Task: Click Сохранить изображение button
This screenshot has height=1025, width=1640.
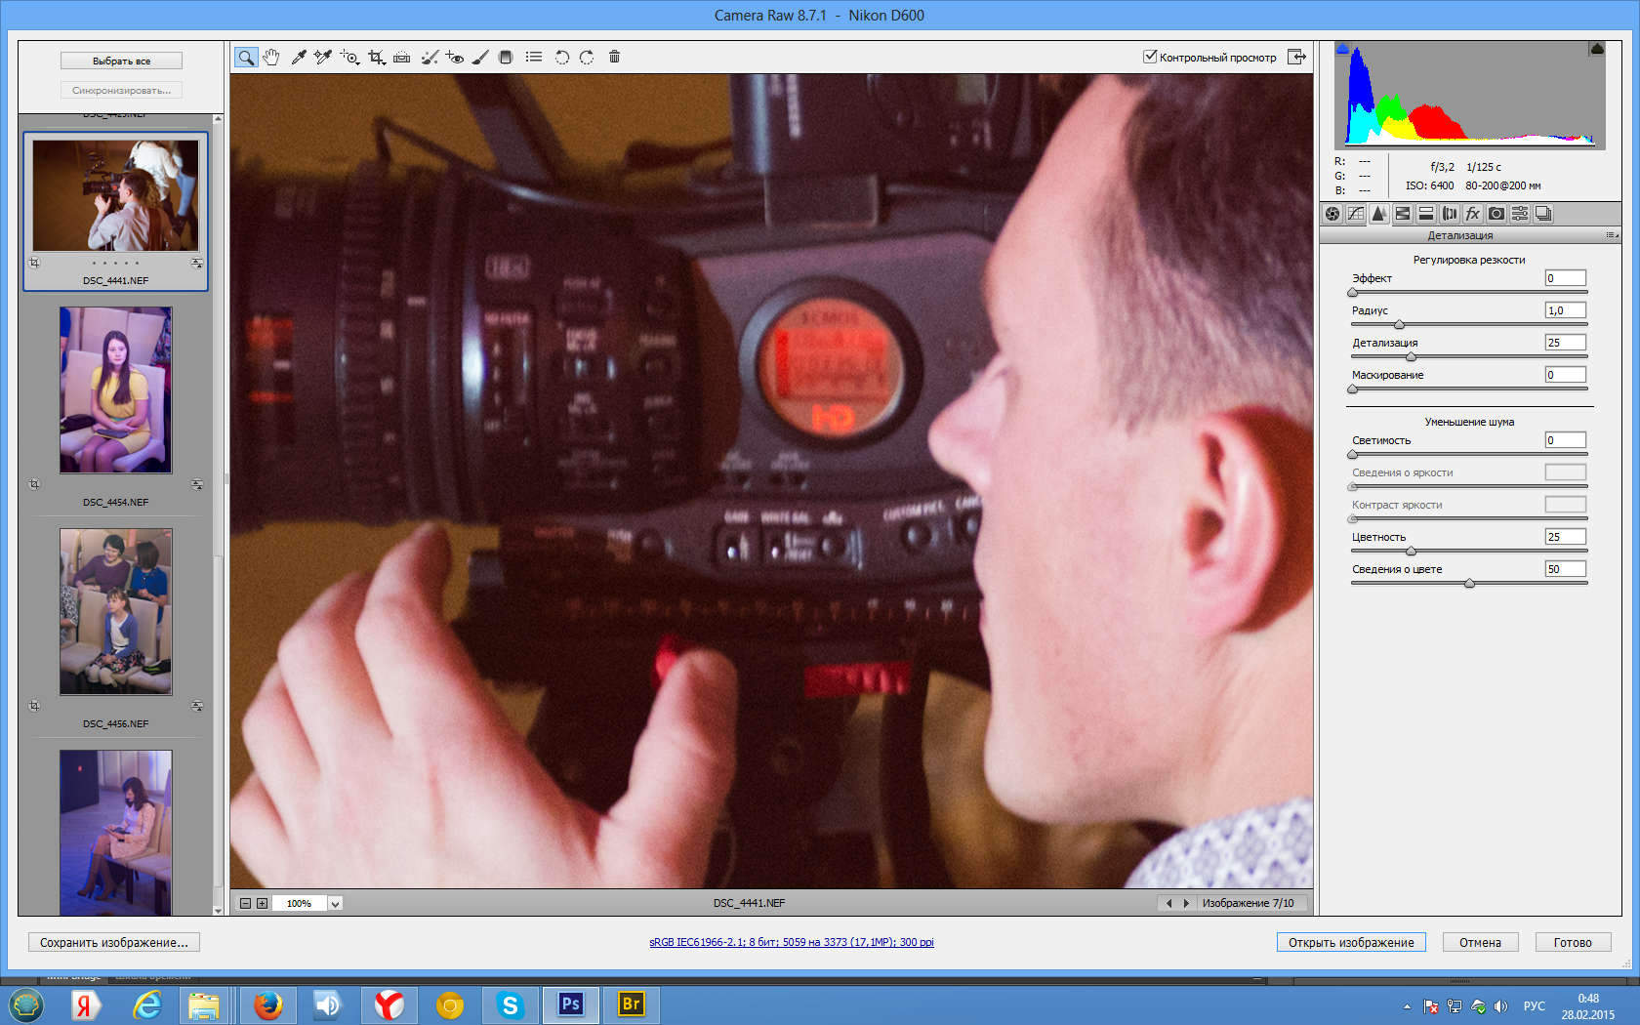Action: [114, 942]
